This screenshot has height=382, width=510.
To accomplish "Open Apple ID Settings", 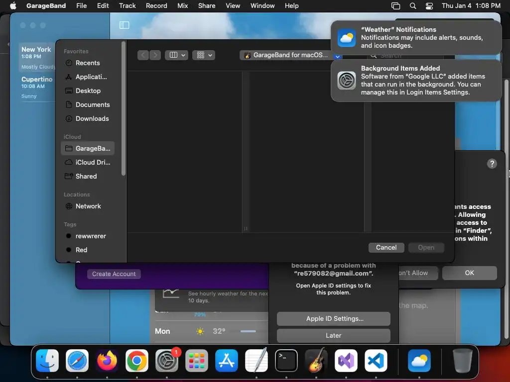I will tap(334, 319).
